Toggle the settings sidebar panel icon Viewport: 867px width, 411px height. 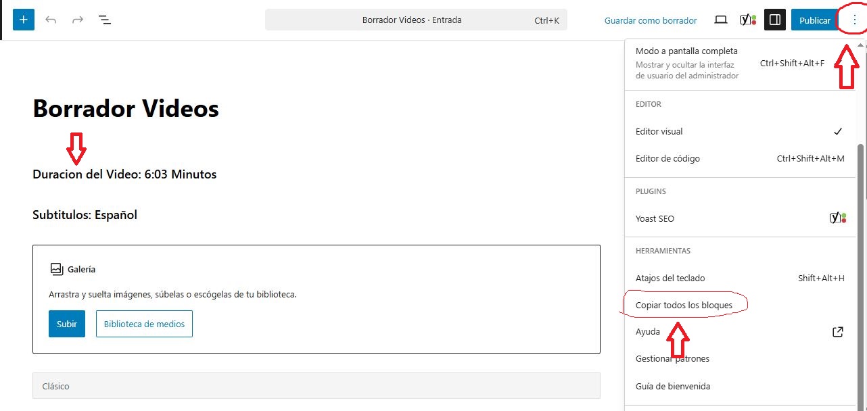point(775,20)
